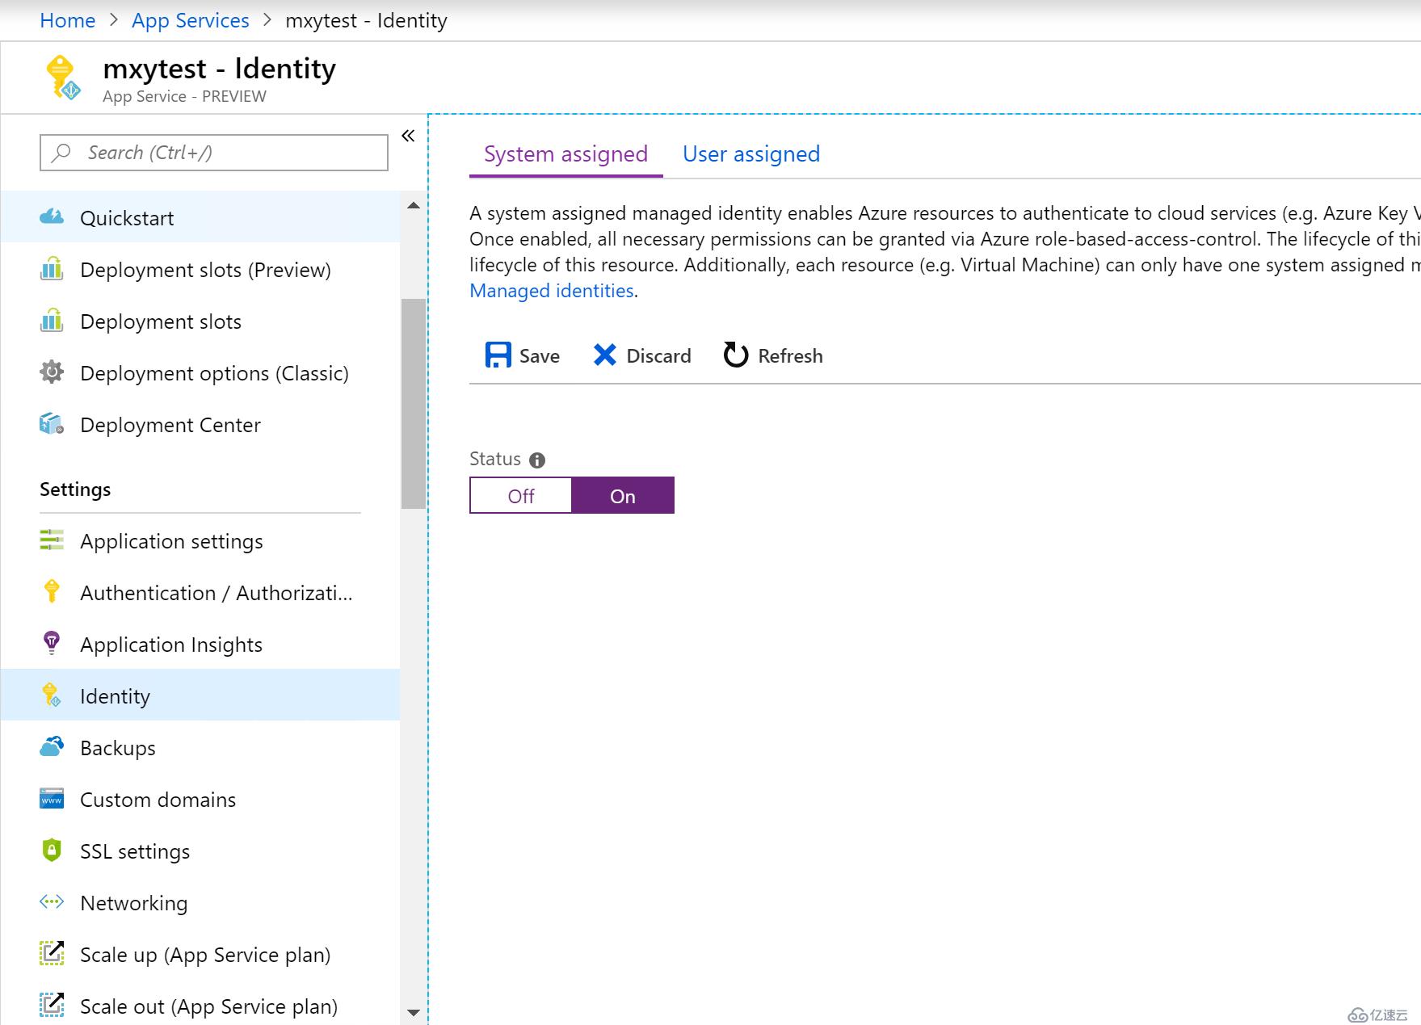
Task: Click the sidebar scroll down arrow
Action: pos(414,1012)
